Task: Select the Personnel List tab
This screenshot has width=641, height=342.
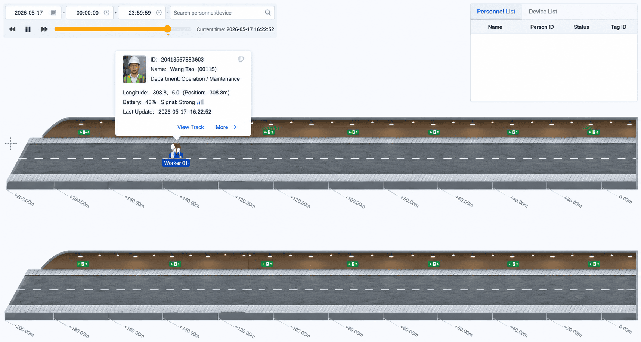Action: 496,12
